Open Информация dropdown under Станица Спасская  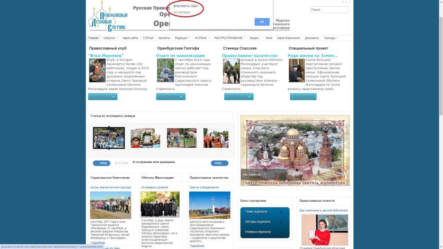click(x=239, y=96)
